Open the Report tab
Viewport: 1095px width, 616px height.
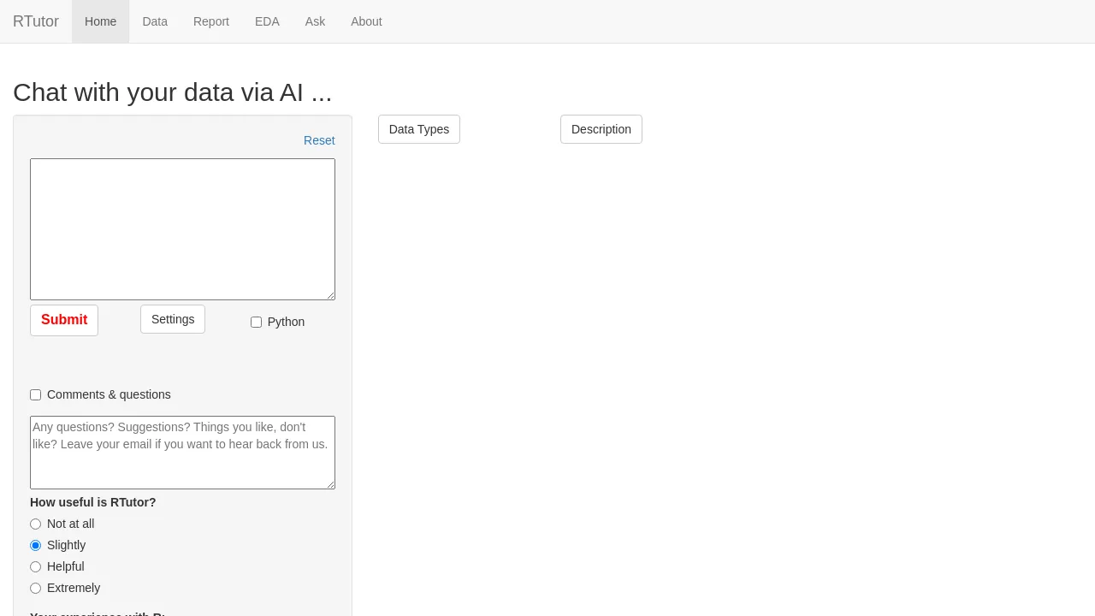point(211,21)
